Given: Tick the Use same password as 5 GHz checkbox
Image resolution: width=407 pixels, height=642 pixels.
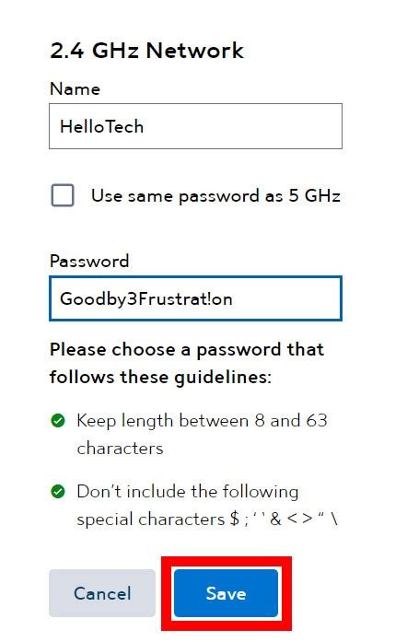Looking at the screenshot, I should 63,195.
